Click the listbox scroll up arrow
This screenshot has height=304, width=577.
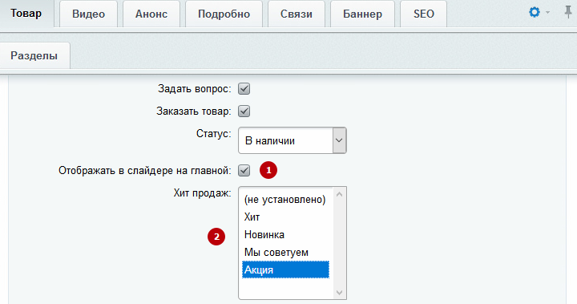click(x=339, y=194)
